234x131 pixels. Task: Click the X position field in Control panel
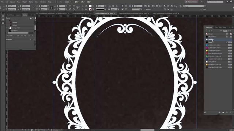pyautogui.click(x=12, y=6)
